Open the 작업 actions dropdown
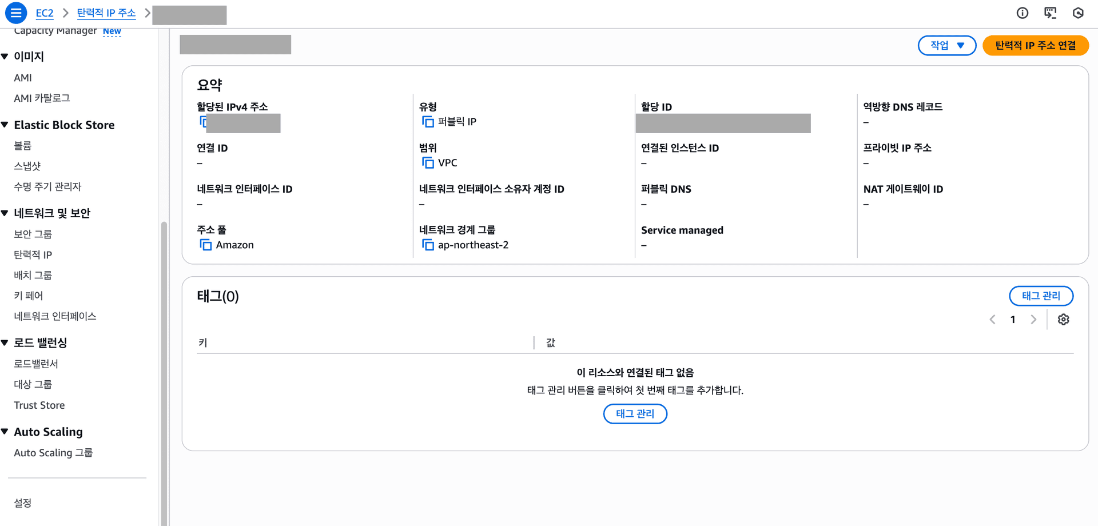1098x526 pixels. (947, 45)
